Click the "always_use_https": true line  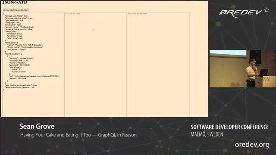(16, 16)
